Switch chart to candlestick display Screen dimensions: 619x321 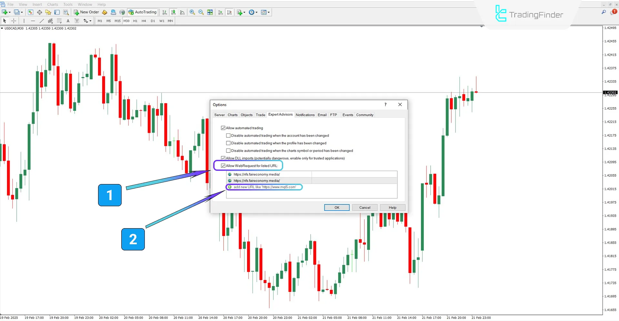point(173,12)
